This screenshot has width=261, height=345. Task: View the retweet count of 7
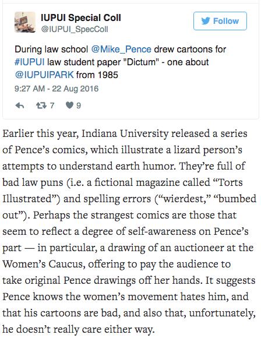52,105
